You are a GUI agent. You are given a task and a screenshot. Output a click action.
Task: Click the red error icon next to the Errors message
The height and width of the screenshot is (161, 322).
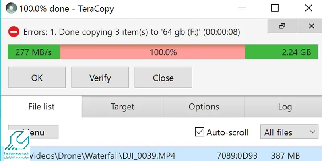(x=14, y=32)
